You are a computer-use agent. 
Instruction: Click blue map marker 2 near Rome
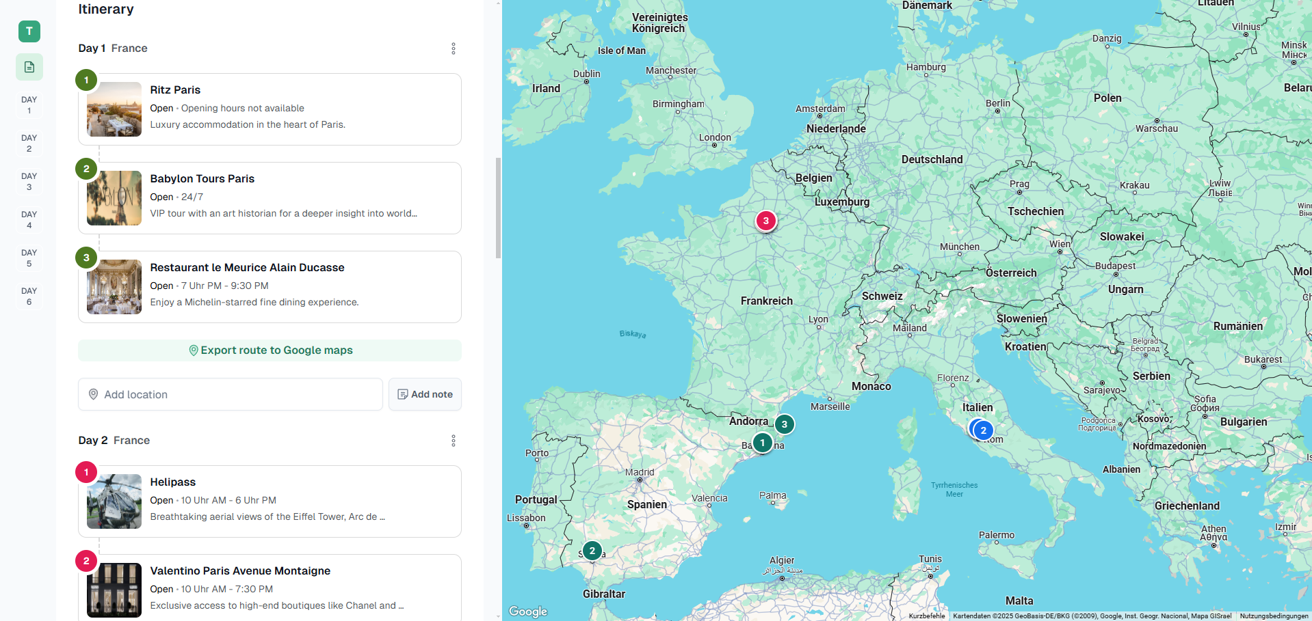pyautogui.click(x=983, y=430)
